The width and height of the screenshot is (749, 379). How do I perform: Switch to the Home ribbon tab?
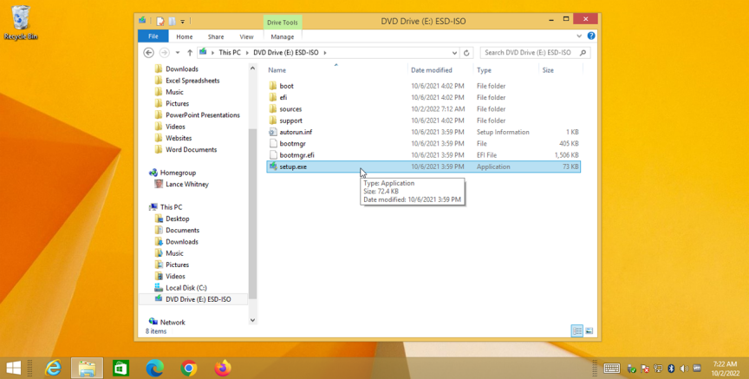pyautogui.click(x=185, y=36)
